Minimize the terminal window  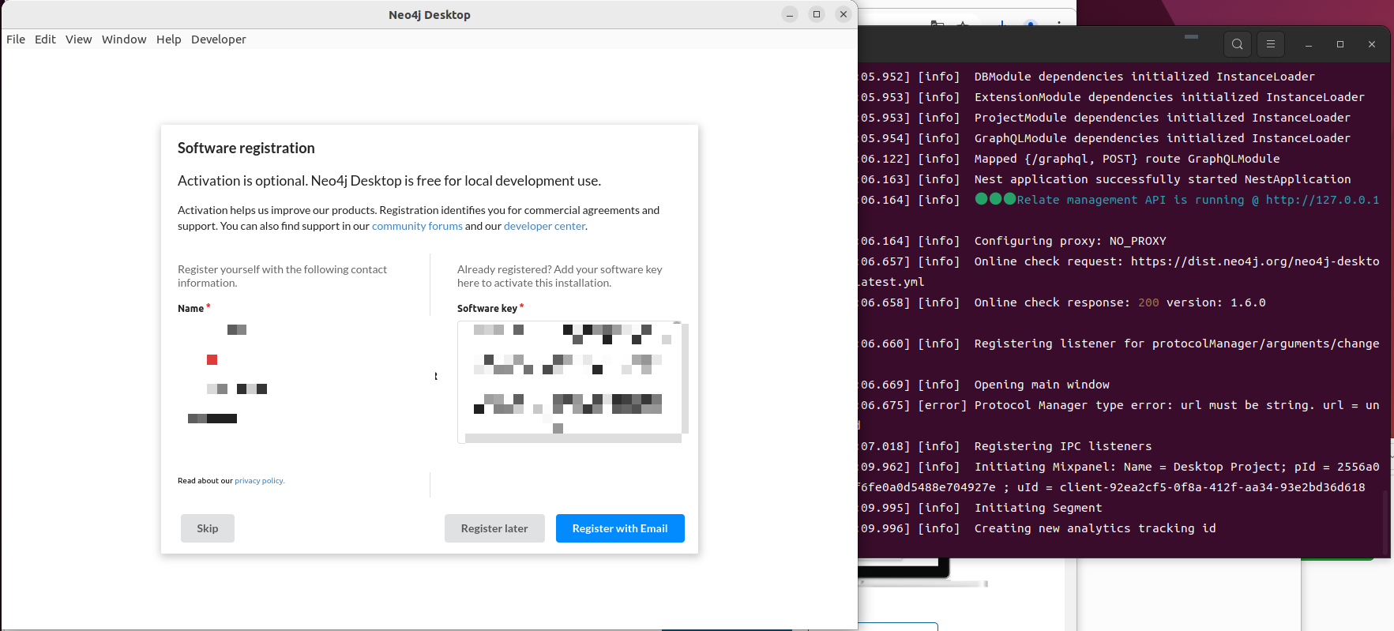(x=1309, y=44)
